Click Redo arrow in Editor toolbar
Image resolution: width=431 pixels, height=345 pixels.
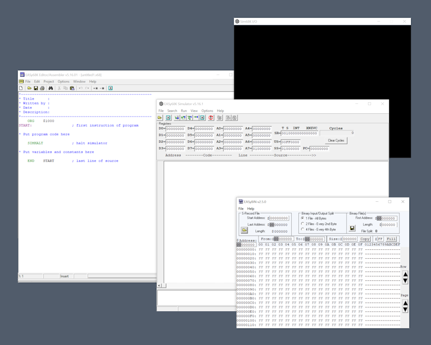[x=87, y=88]
